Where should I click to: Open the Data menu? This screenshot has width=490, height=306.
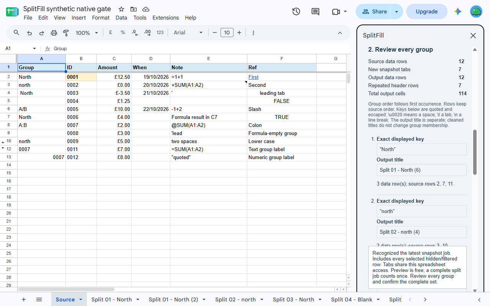(x=121, y=18)
